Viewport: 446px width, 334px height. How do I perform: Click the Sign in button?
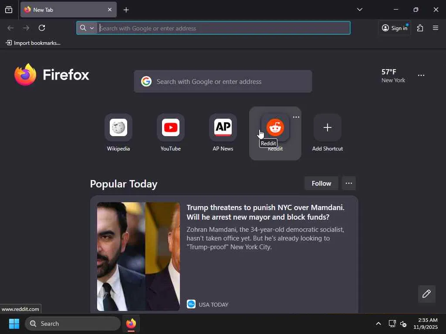(395, 28)
